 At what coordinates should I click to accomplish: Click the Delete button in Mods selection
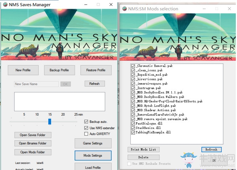pyautogui.click(x=143, y=157)
